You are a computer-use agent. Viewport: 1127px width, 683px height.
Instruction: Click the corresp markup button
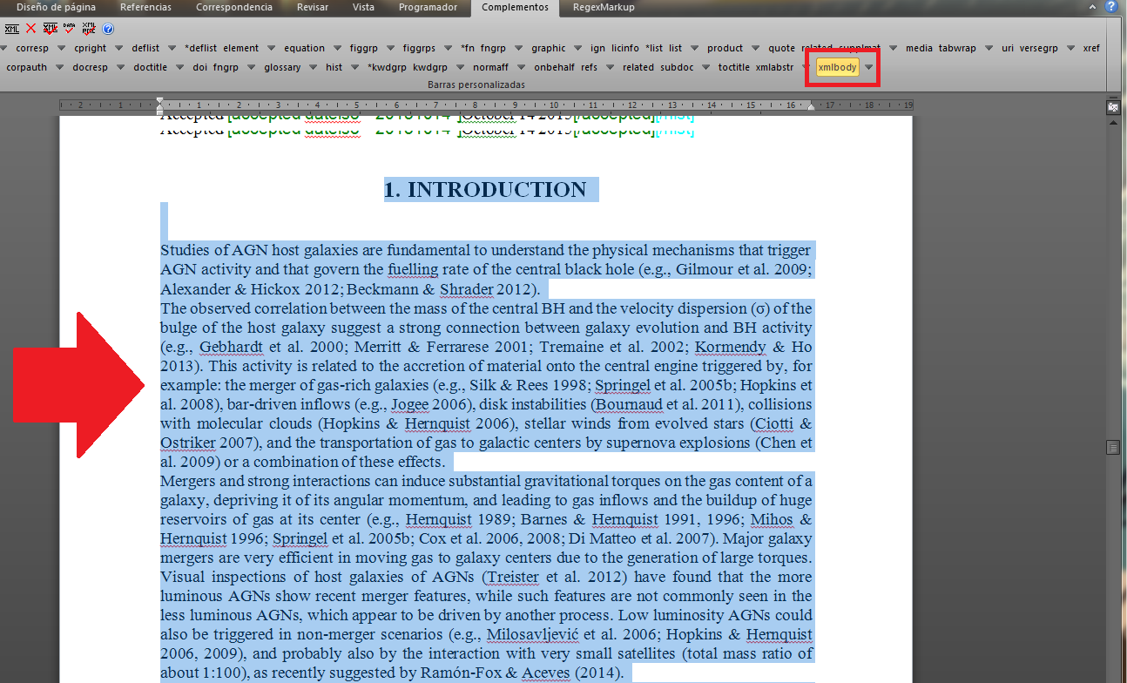pos(32,48)
